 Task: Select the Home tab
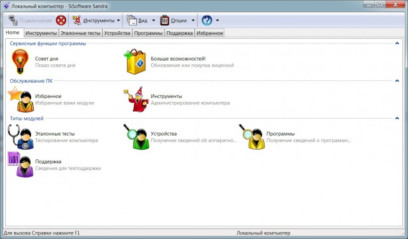(13, 33)
